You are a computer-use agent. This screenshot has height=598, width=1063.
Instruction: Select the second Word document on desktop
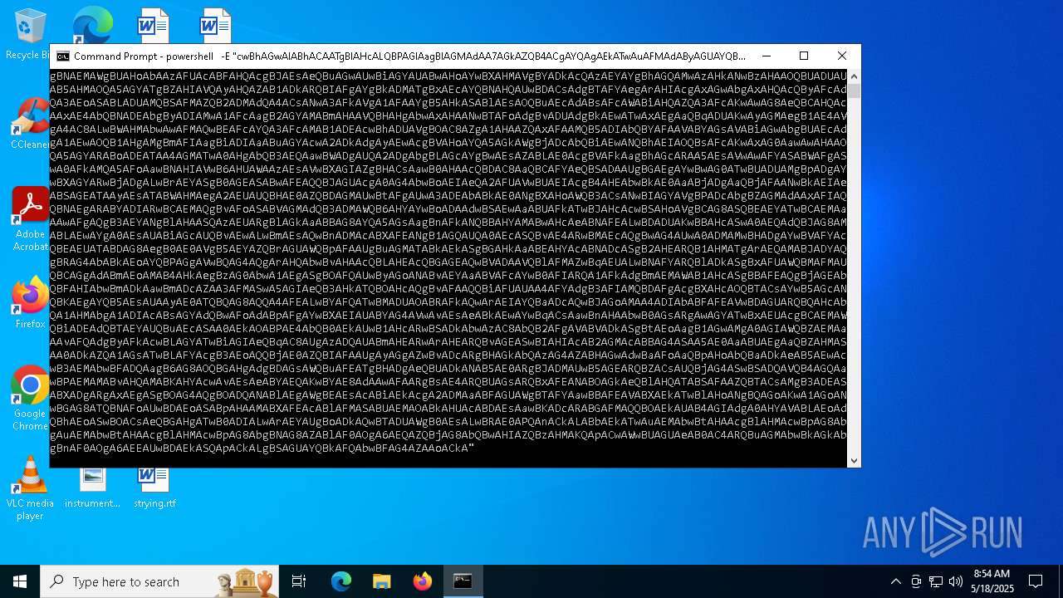(215, 25)
